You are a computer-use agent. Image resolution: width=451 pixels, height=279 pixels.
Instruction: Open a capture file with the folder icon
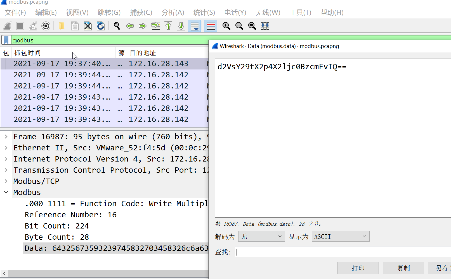pyautogui.click(x=62, y=26)
